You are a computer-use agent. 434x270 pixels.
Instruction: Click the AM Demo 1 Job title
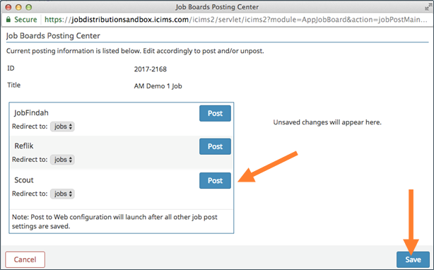158,86
